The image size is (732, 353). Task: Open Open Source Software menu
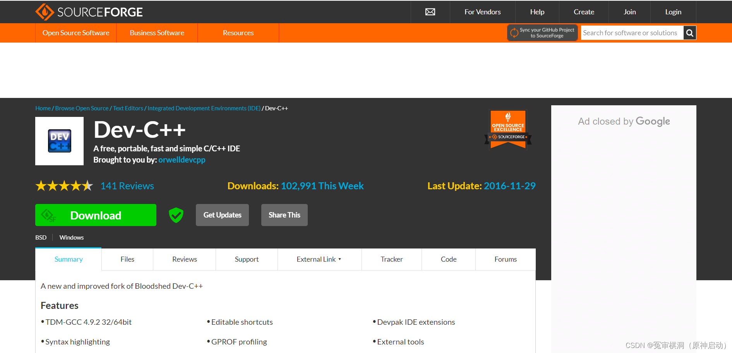point(76,33)
